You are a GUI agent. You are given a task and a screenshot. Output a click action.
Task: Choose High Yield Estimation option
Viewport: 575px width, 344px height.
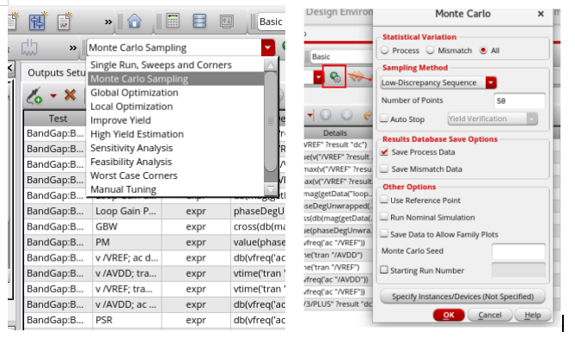point(175,134)
